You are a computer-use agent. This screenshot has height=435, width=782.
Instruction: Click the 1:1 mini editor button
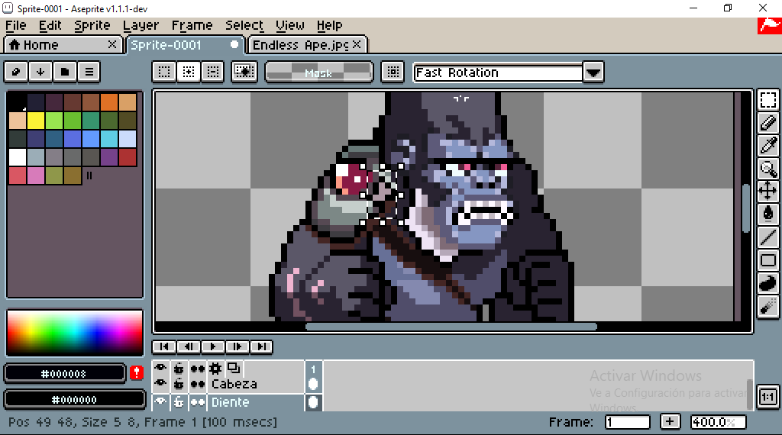click(x=768, y=397)
